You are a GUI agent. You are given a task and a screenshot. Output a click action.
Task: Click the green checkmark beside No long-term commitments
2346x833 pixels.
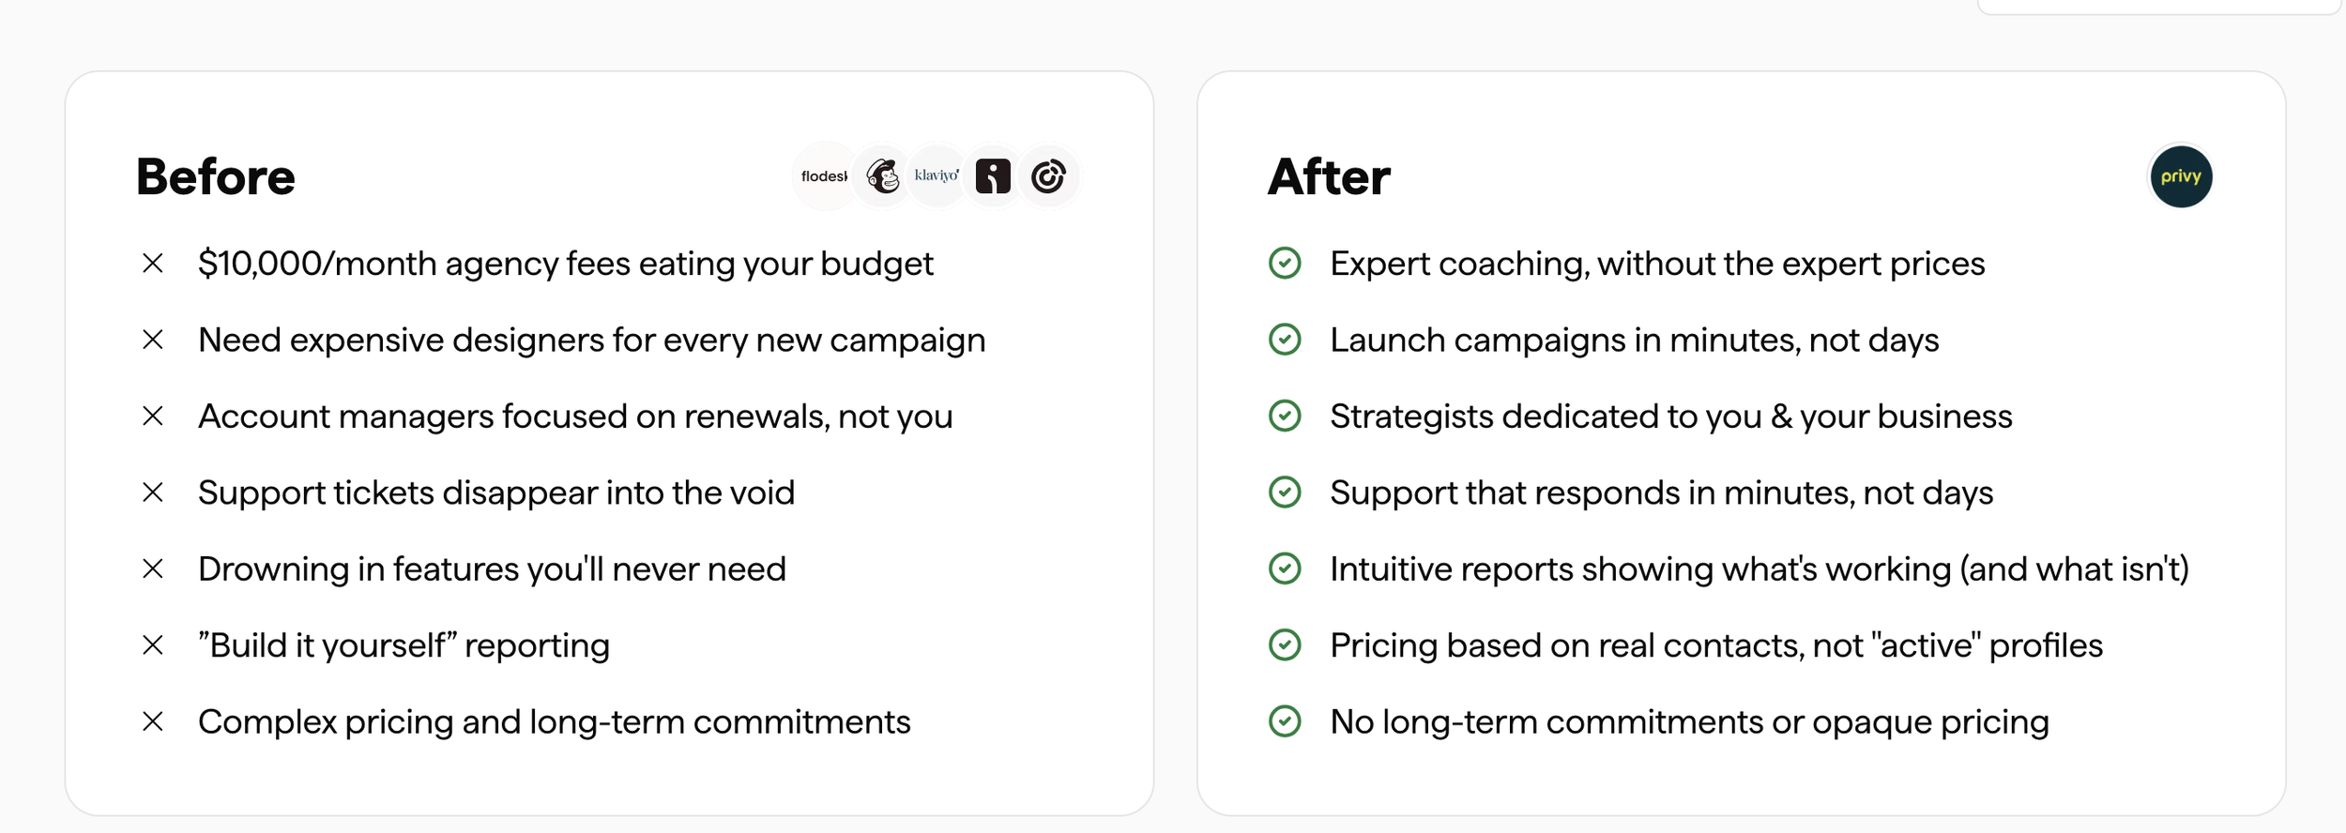point(1285,721)
